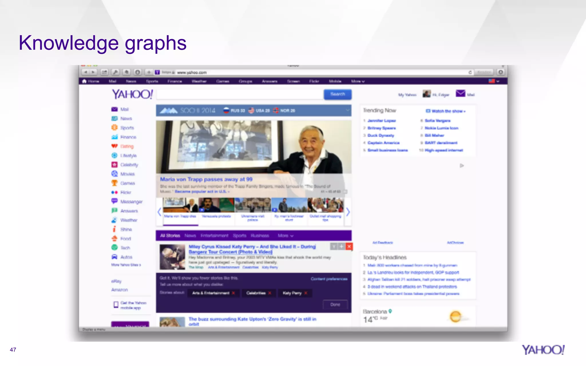Open the Celebrity sidebar icon
The height and width of the screenshot is (366, 586).
[x=114, y=164]
